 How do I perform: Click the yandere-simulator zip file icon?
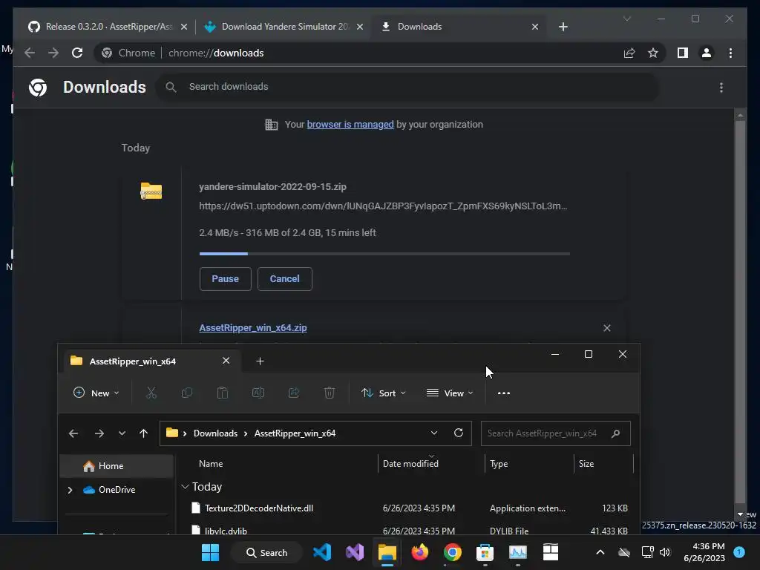pos(151,191)
